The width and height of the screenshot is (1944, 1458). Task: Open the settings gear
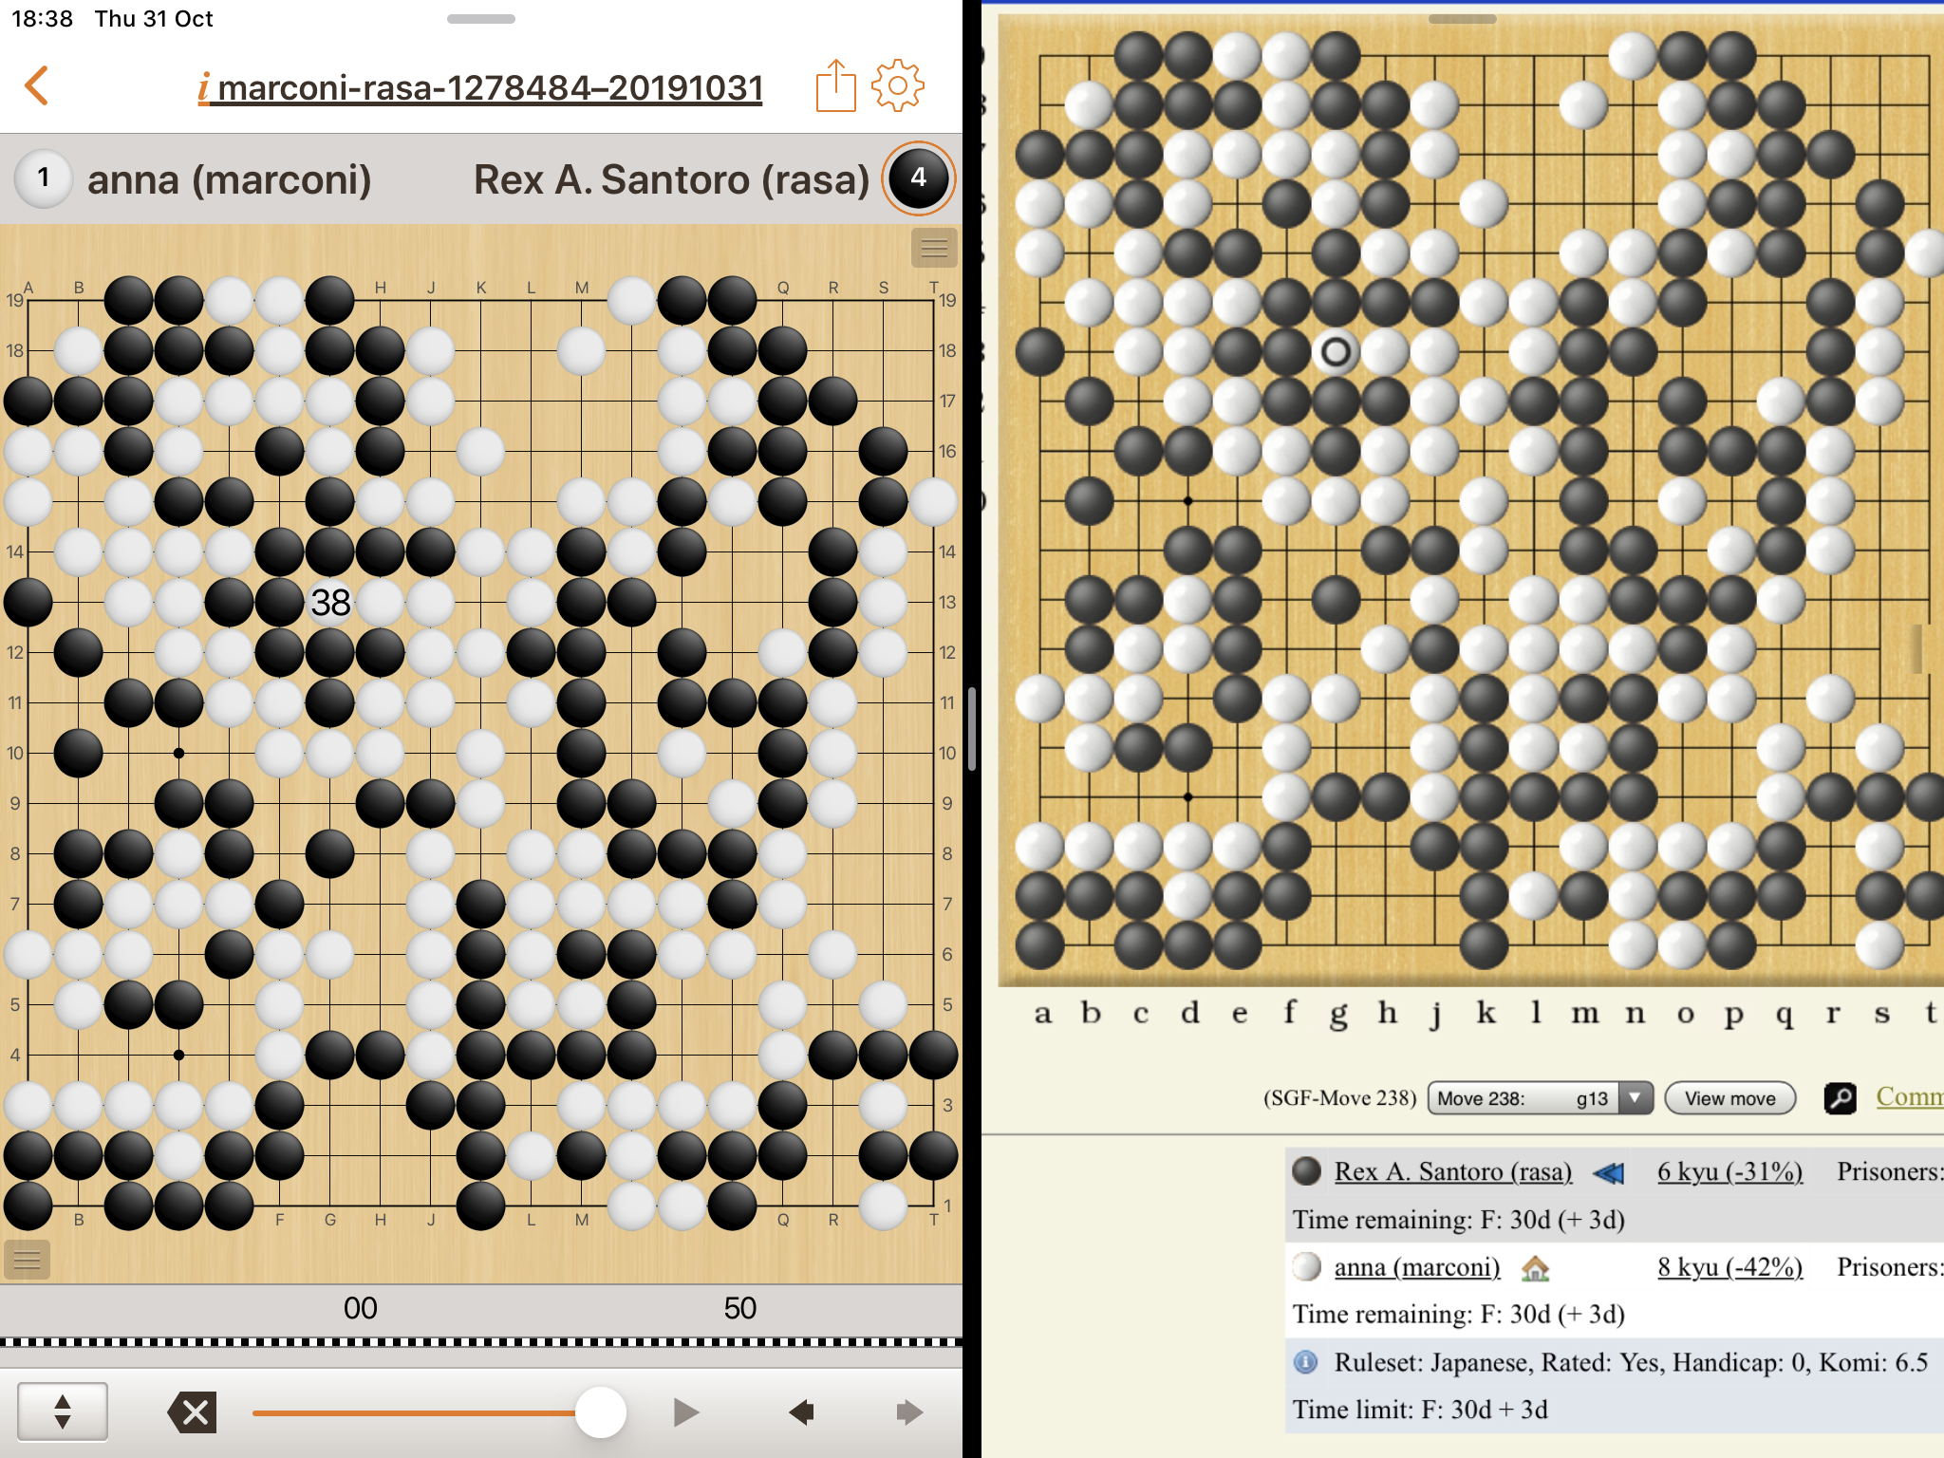[897, 85]
